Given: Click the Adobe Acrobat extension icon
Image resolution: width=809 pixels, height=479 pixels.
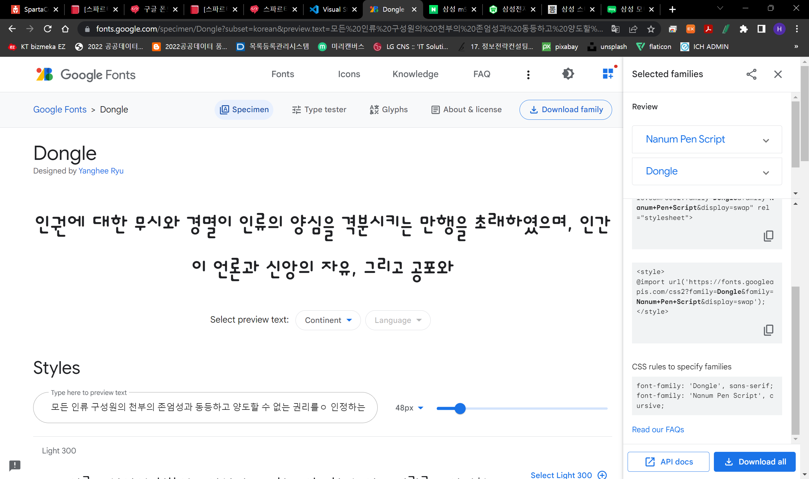Looking at the screenshot, I should (708, 29).
